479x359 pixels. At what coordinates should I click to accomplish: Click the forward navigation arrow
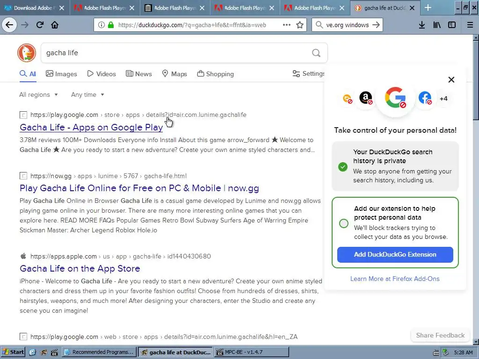click(25, 25)
